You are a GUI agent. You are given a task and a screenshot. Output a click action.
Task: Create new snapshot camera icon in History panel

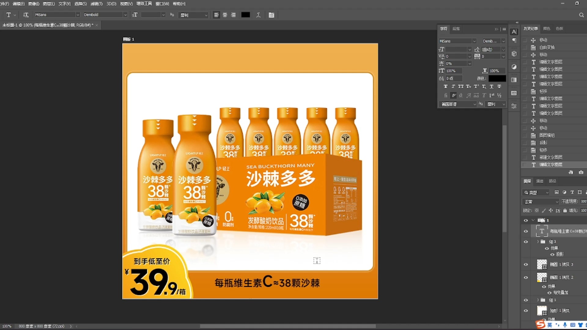coord(581,172)
